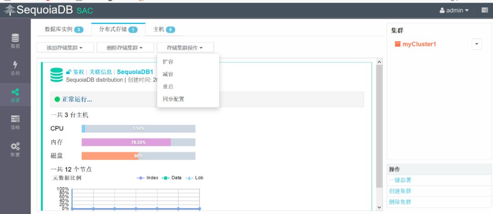
Task: Click the SequoiaDB tree logo
Action: 10,11
